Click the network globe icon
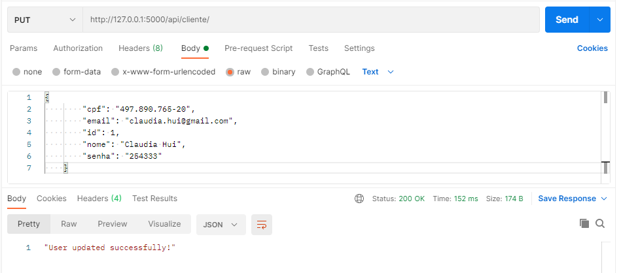The width and height of the screenshot is (621, 273). click(359, 199)
